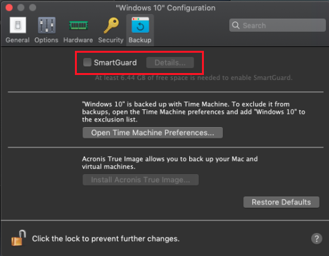Open help with the question mark

316,239
